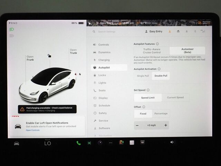Tap Enable Car Left Open Notifications card
This screenshot has width=221, height=166.
47,126
